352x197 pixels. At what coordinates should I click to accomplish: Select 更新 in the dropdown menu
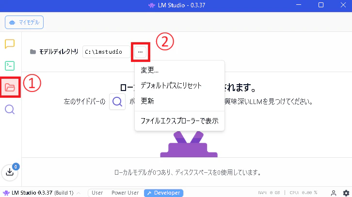tap(179, 101)
